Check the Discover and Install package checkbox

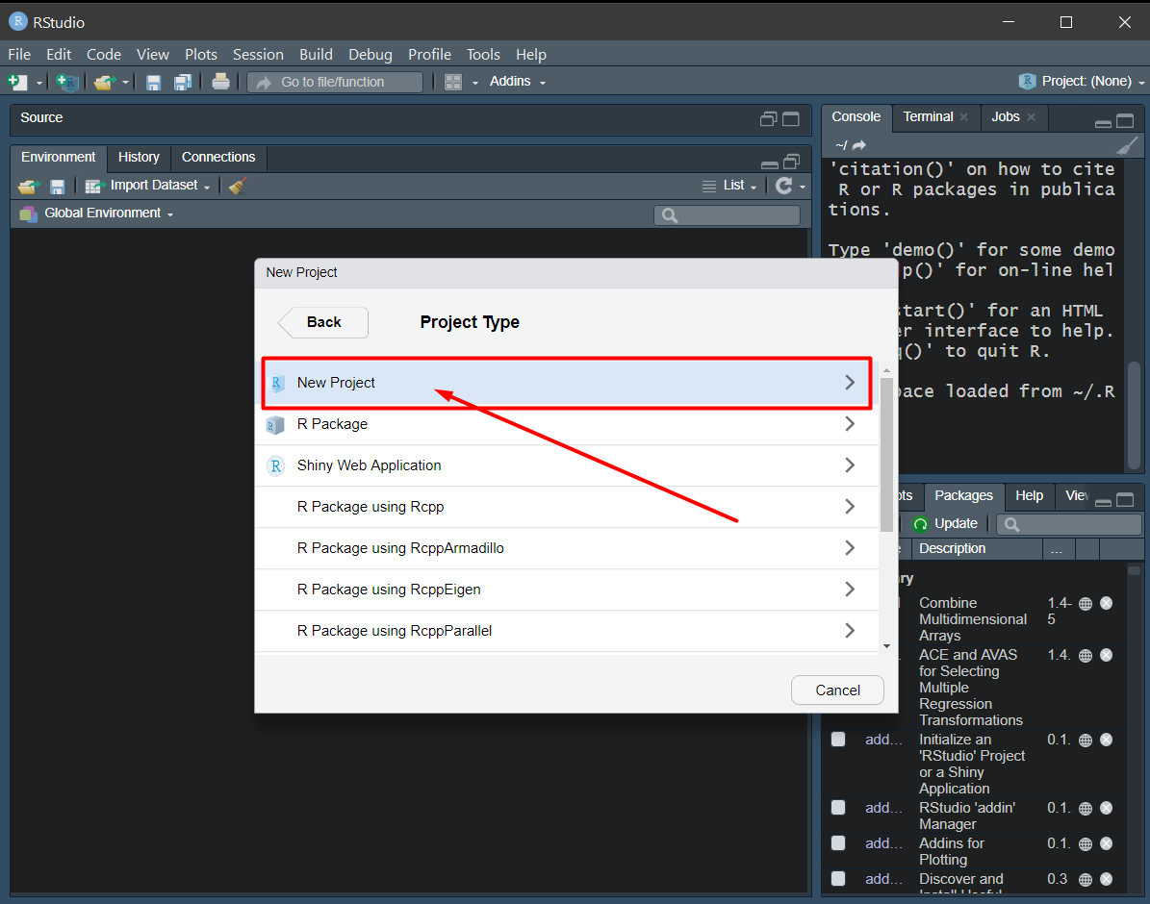(838, 878)
